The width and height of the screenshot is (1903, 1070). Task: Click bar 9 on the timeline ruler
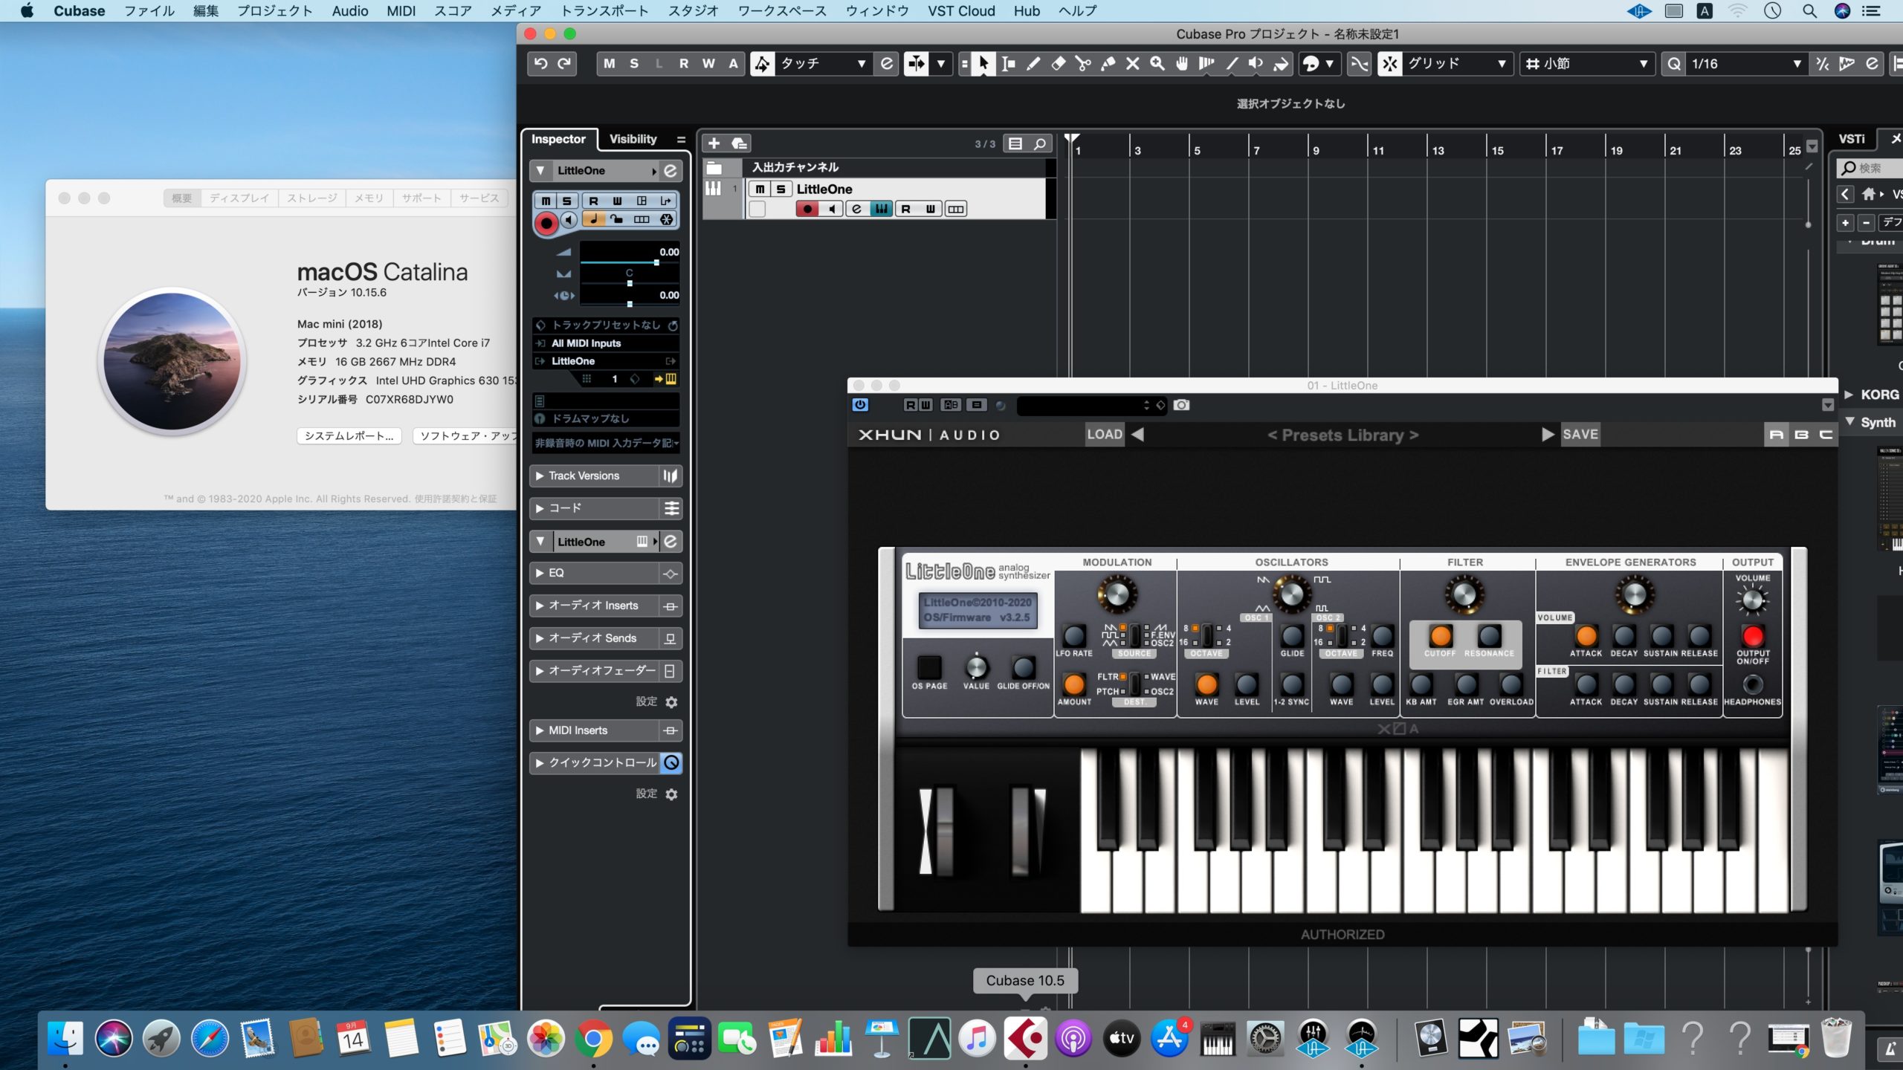(x=1316, y=149)
